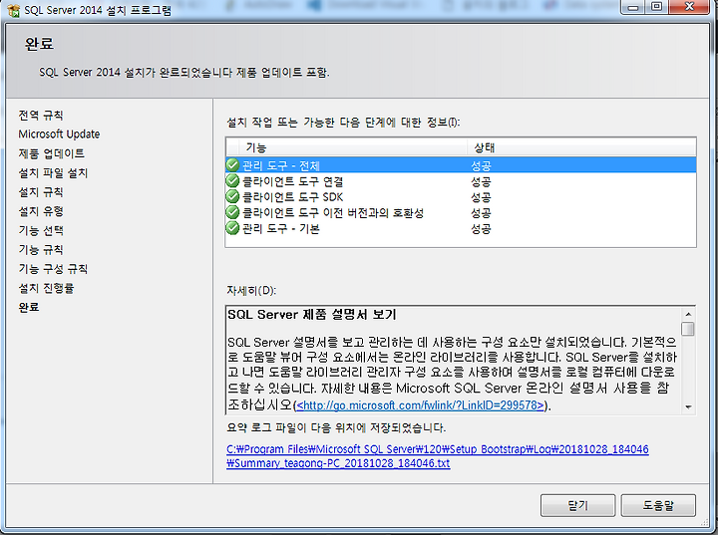
Task: Click the 설치 파일 설치 step
Action: point(53,172)
